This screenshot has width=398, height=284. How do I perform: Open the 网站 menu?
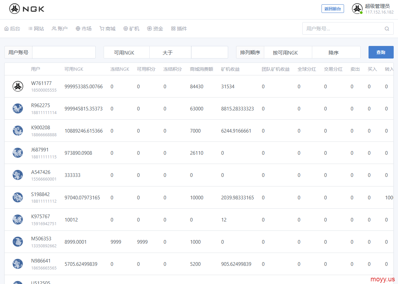coord(36,29)
